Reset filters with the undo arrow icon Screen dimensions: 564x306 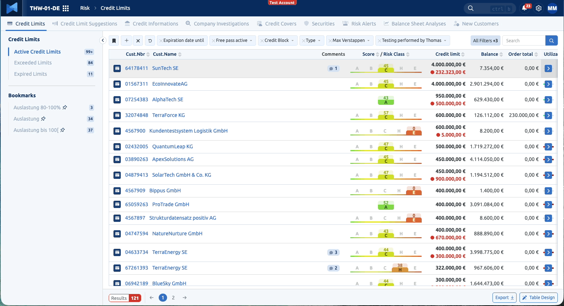point(150,40)
